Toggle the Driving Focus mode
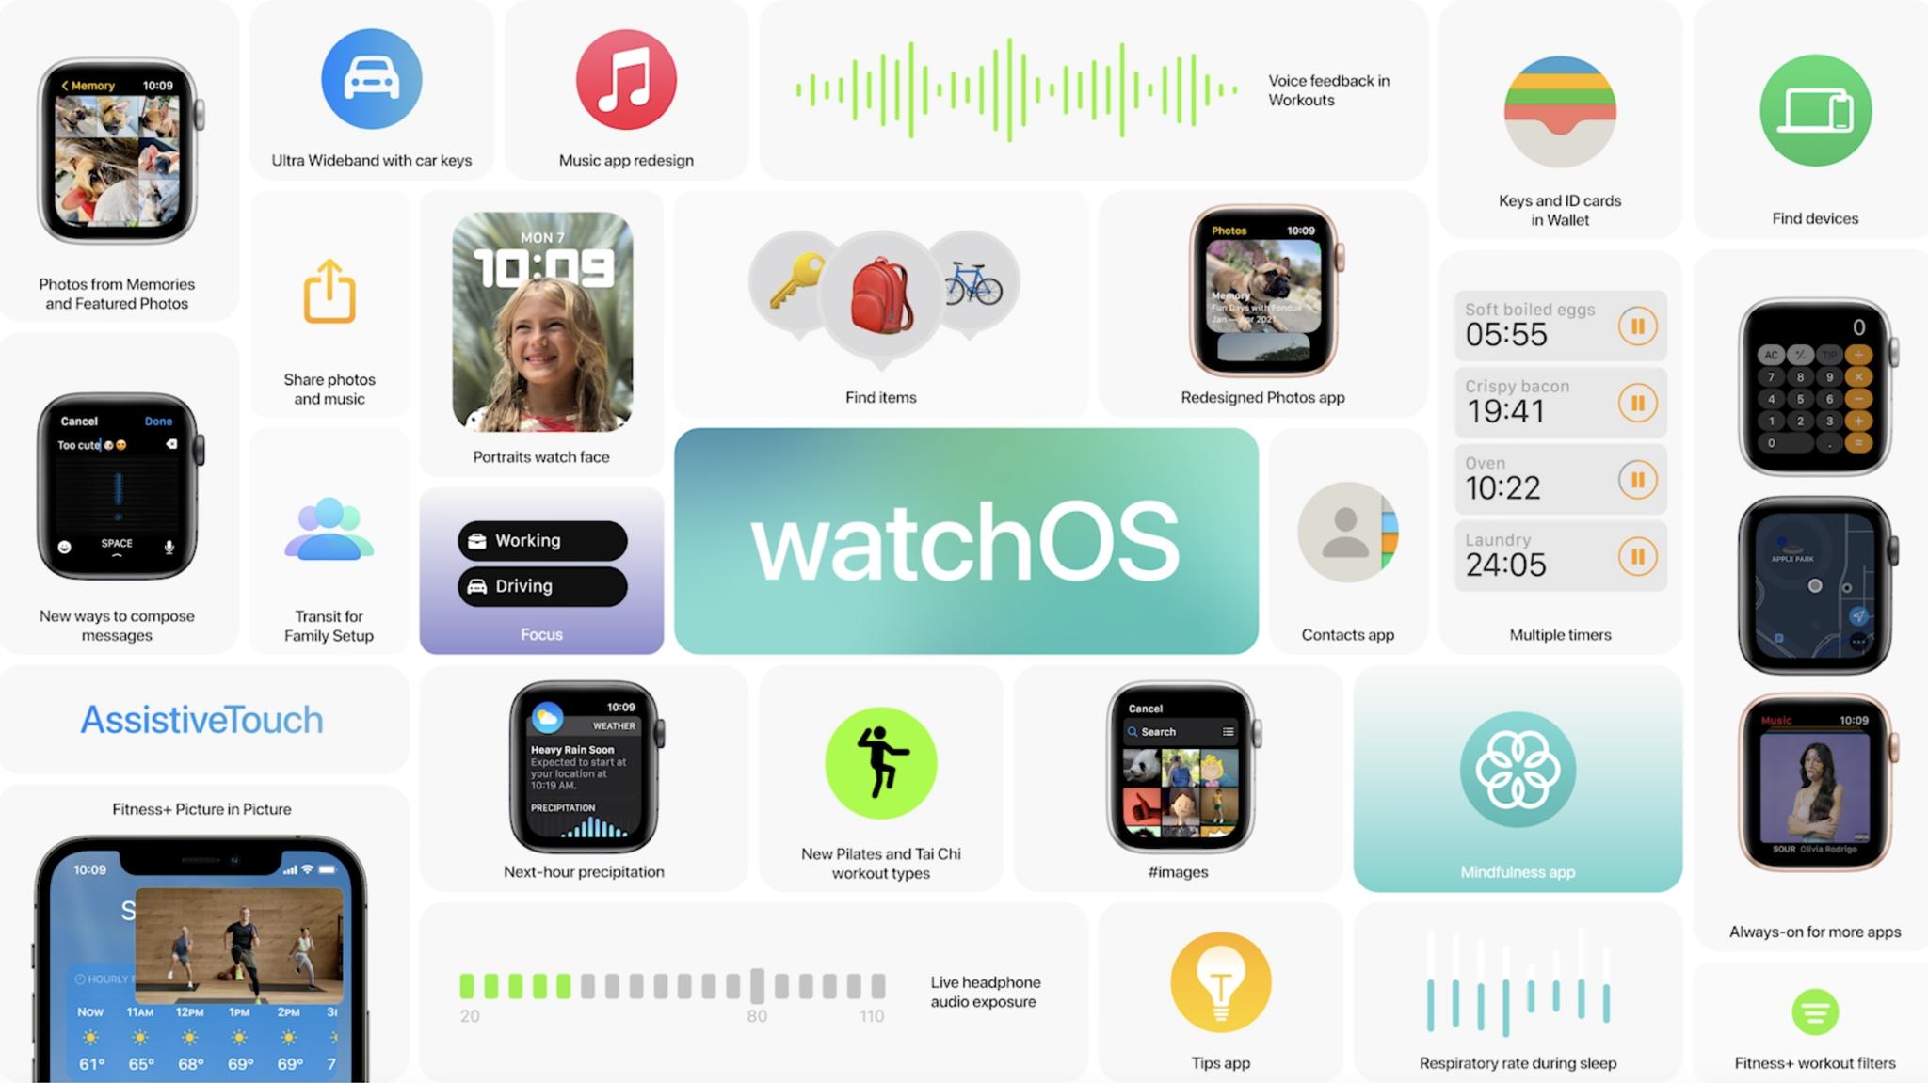Viewport: 1928px width, 1083px height. pyautogui.click(x=538, y=585)
